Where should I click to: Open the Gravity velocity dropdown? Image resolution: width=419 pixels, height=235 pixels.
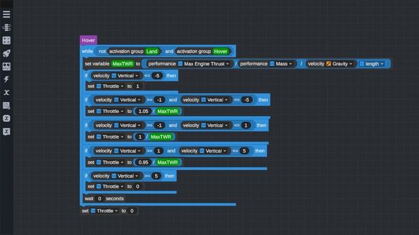point(339,64)
